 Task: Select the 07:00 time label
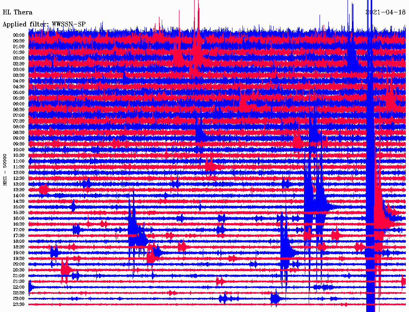[19, 116]
